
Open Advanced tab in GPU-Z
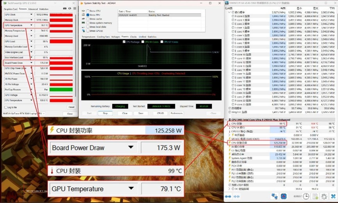[33, 9]
